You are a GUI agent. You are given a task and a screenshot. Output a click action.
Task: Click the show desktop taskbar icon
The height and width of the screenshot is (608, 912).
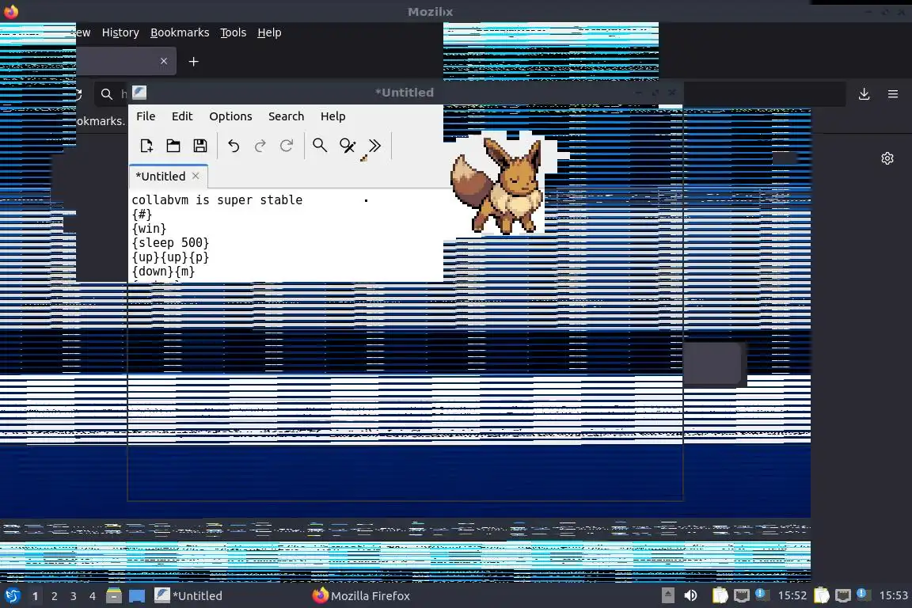click(137, 596)
